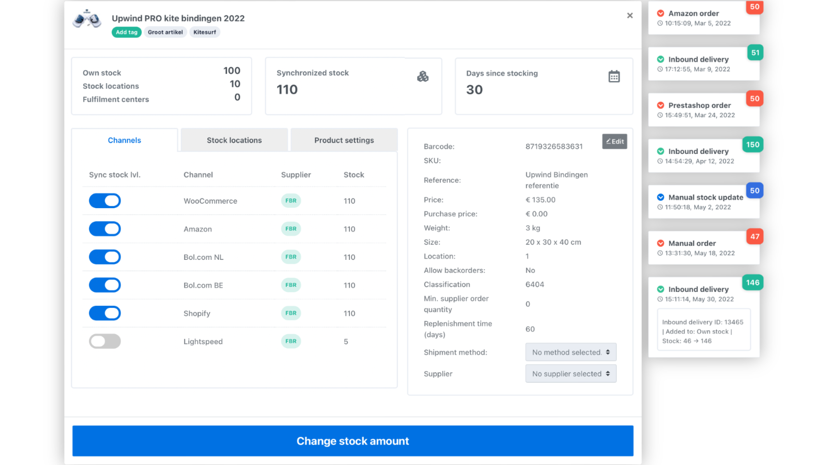Click the Edit button for product details
827x465 pixels.
tap(615, 142)
